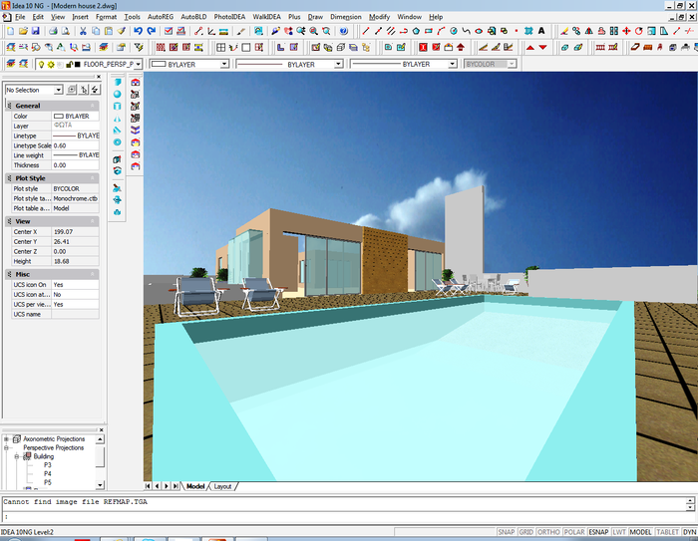
Task: Click the Open file folder icon
Action: (21, 31)
